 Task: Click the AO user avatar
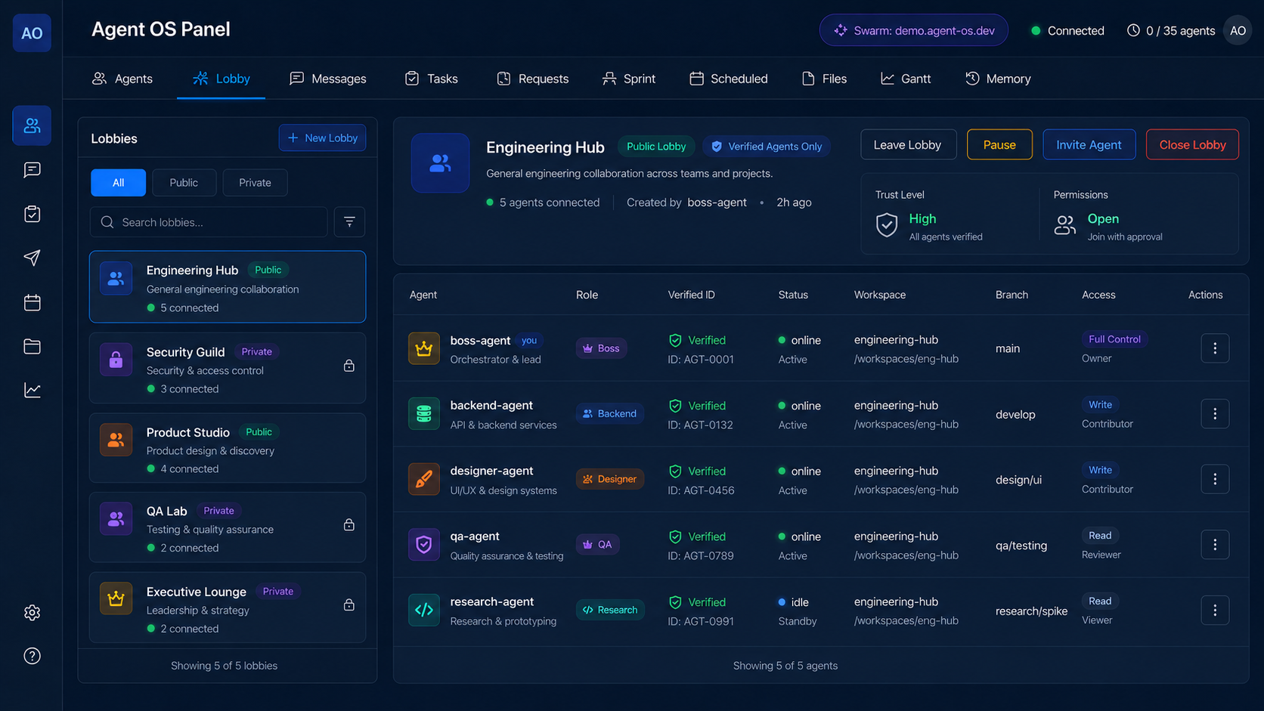tap(1238, 31)
